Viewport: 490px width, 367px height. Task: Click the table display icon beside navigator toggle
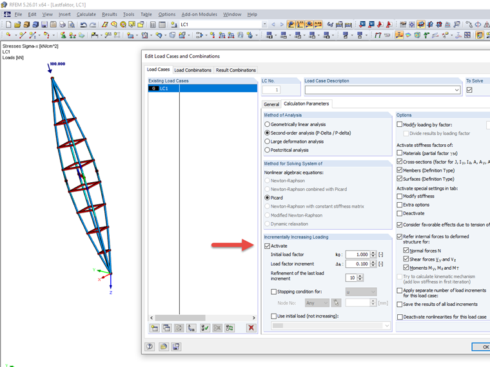pyautogui.click(x=162, y=24)
